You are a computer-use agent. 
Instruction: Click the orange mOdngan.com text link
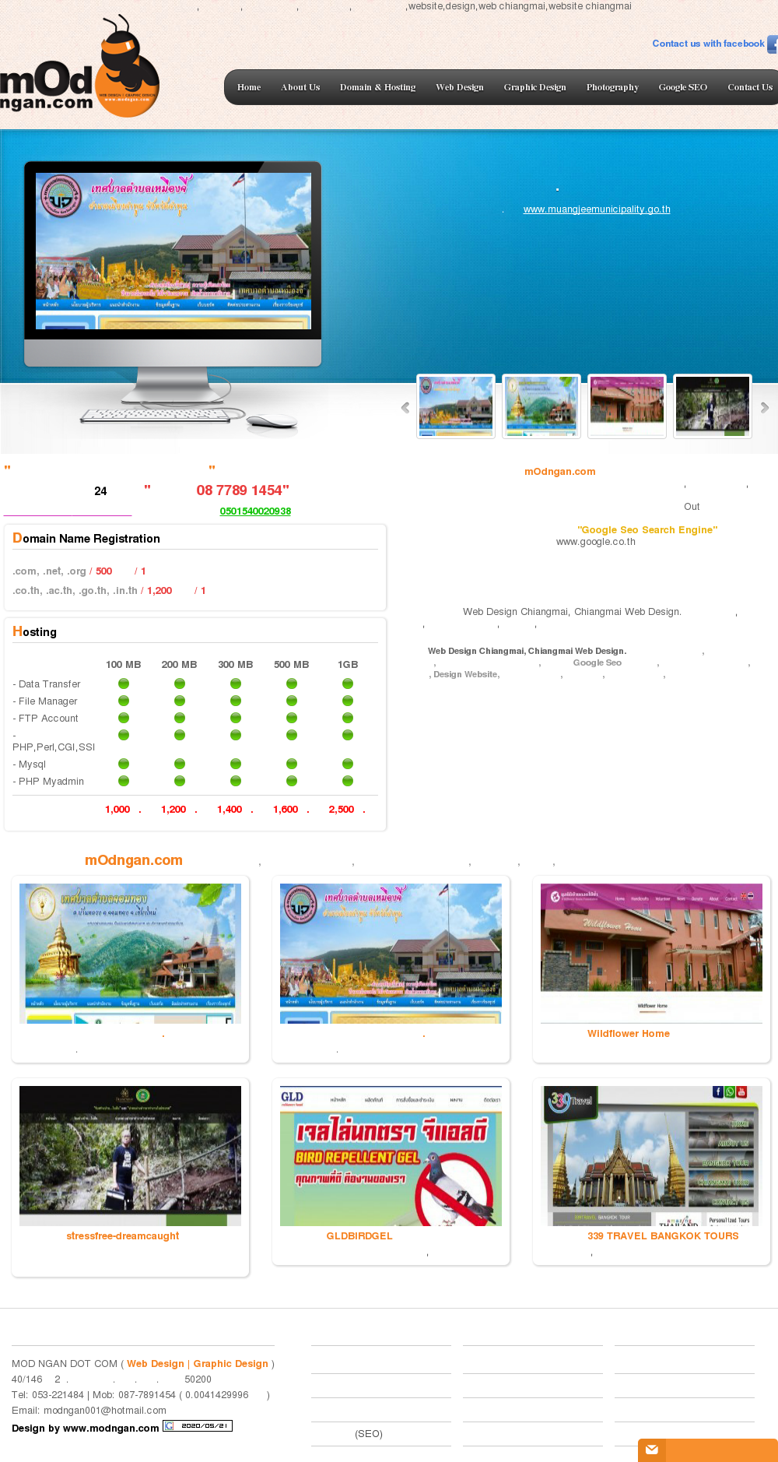coord(560,472)
